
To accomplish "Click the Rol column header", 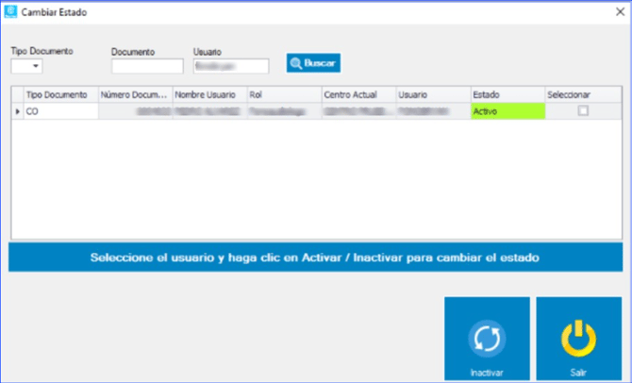I will 283,95.
